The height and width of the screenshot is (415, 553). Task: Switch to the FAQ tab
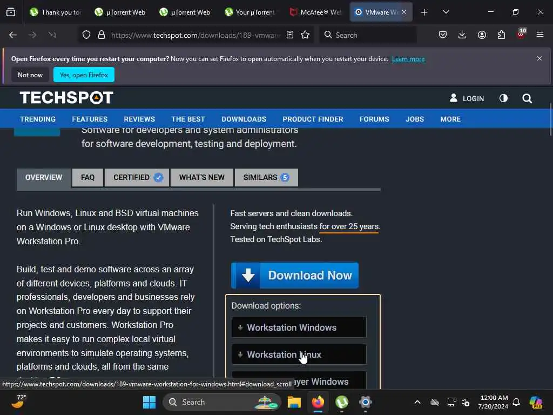[88, 177]
